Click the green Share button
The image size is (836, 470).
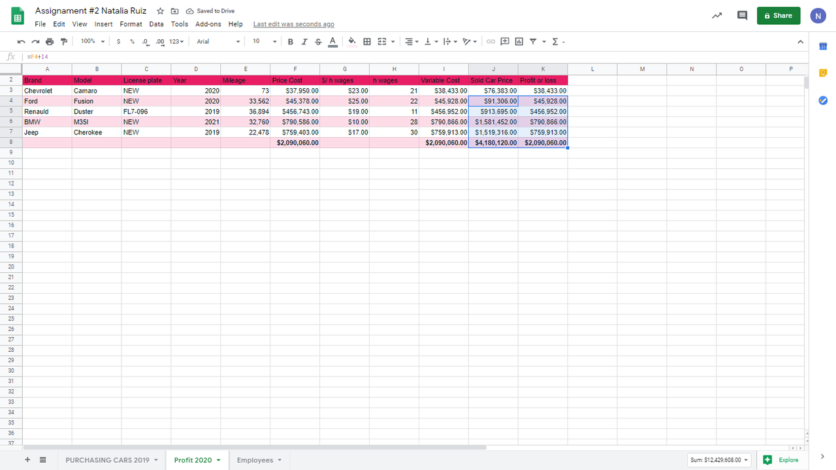click(x=779, y=16)
